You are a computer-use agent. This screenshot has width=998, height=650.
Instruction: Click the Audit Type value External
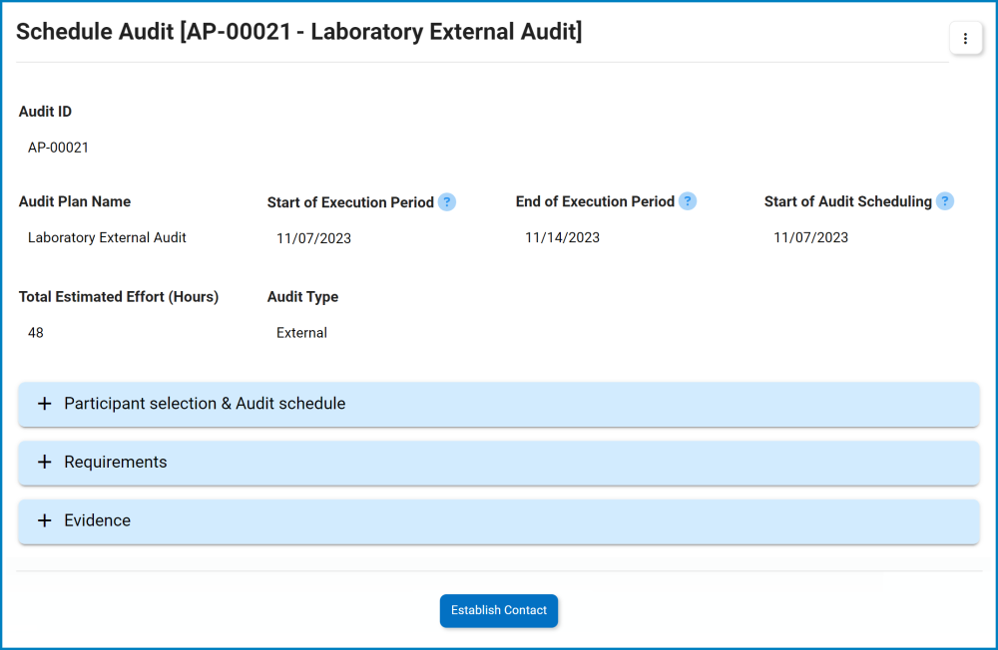(301, 332)
